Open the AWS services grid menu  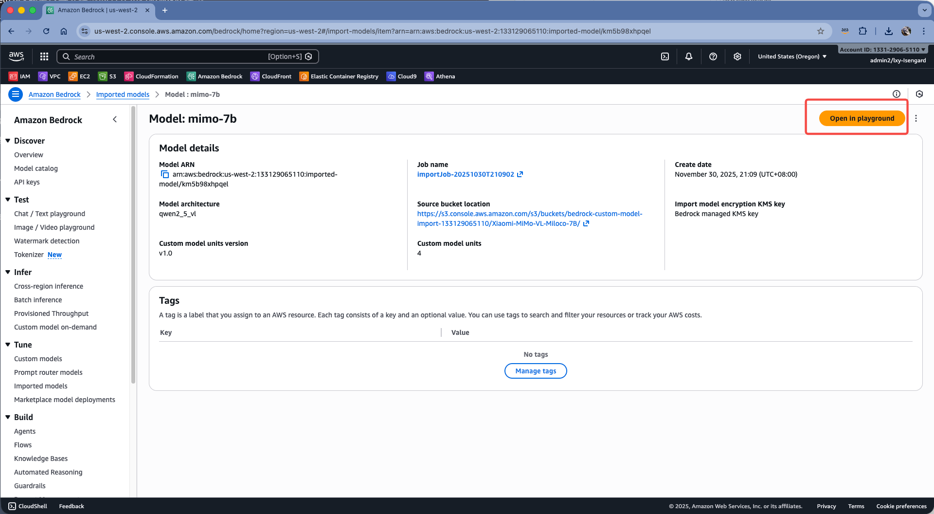pos(44,56)
